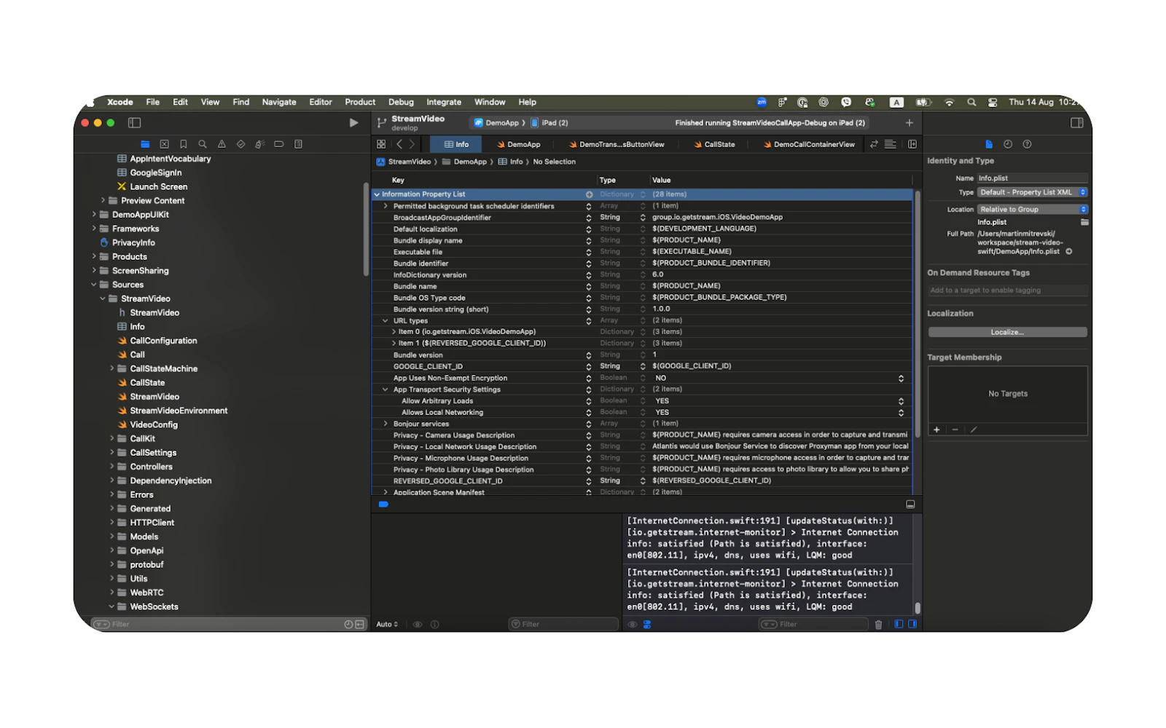This screenshot has height=728, width=1166.
Task: Open the Product menu
Action: pos(360,102)
